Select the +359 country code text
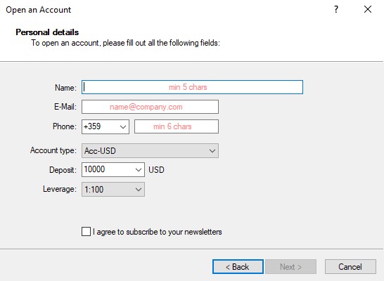 point(92,126)
